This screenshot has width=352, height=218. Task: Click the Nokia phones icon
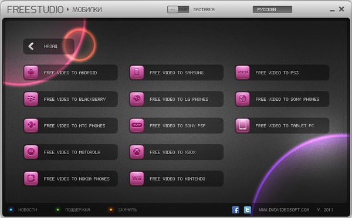tap(31, 179)
